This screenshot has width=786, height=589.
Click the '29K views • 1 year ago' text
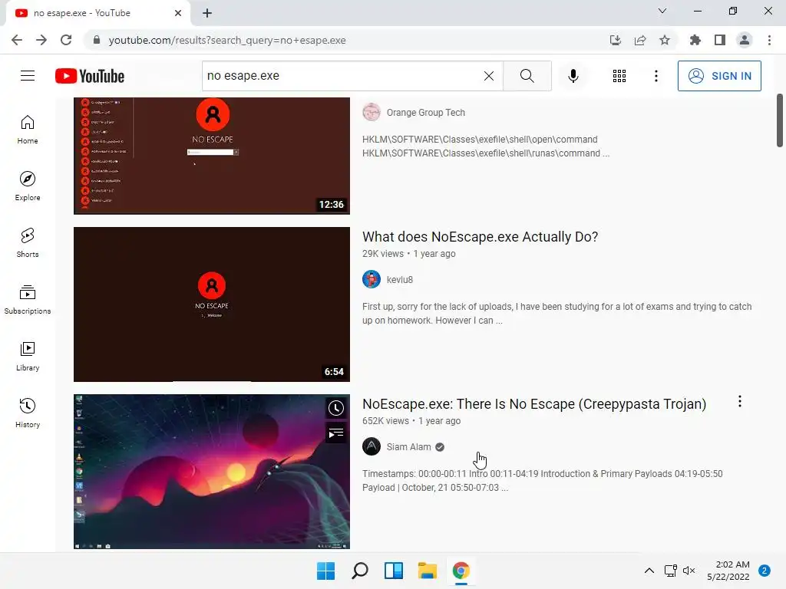coord(409,253)
